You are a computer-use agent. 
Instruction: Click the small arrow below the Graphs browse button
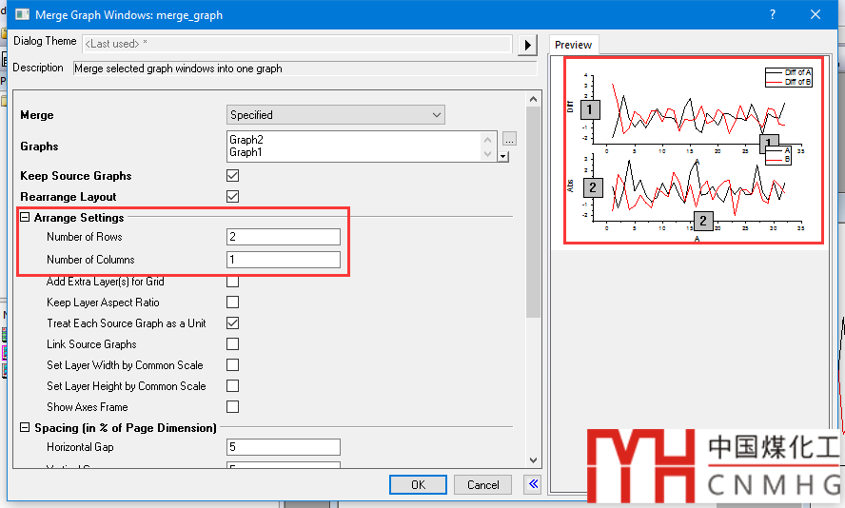(x=503, y=156)
